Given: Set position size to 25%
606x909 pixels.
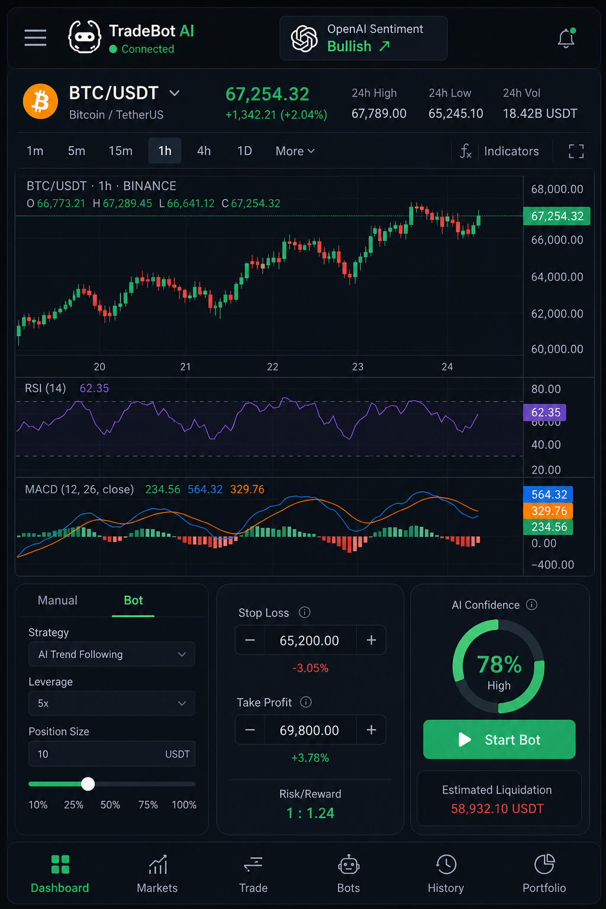Looking at the screenshot, I should tap(73, 805).
